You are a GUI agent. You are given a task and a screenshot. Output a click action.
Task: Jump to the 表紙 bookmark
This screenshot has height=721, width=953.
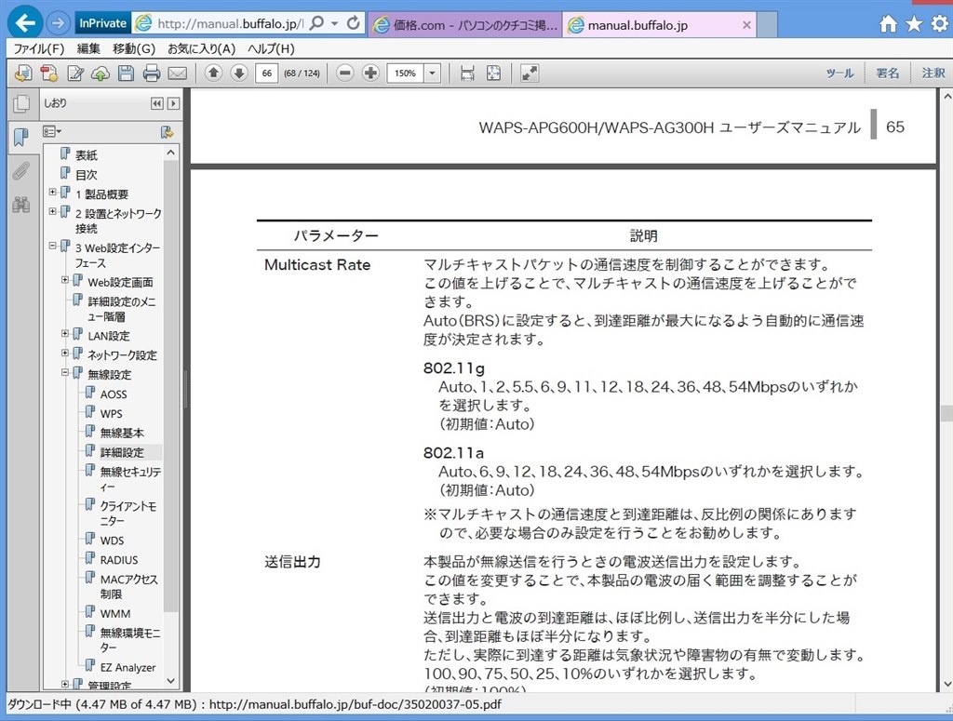87,154
